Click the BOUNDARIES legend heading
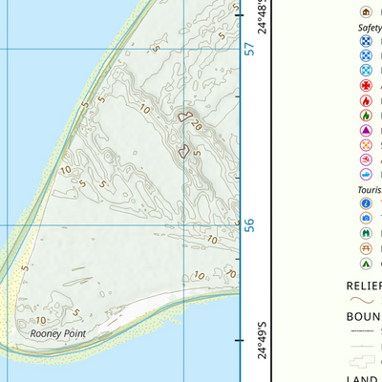382x382 pixels. click(364, 317)
